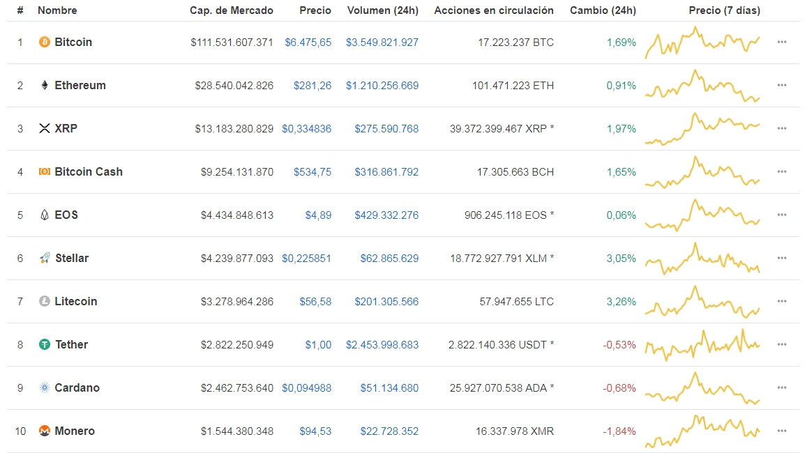Sort by the # rank column header
This screenshot has width=805, height=453.
pyautogui.click(x=20, y=10)
